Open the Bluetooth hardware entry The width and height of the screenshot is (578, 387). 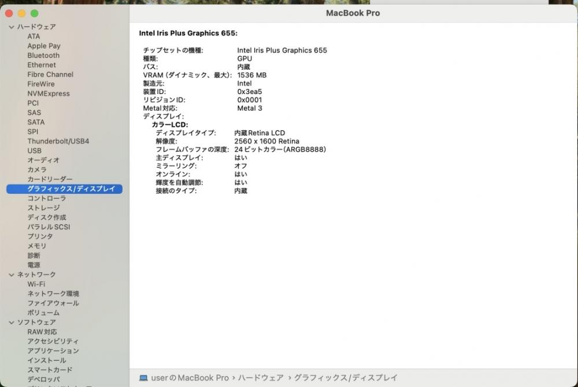click(x=43, y=55)
